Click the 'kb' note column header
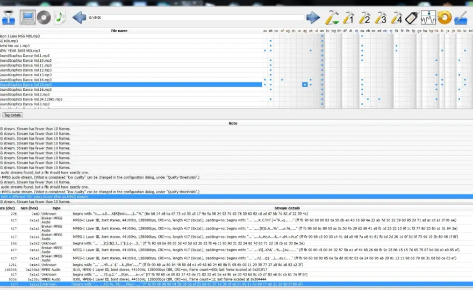 pyautogui.click(x=459, y=31)
